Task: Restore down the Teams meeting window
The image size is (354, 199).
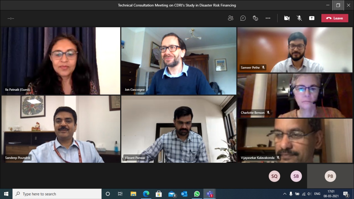Action: pos(338,5)
